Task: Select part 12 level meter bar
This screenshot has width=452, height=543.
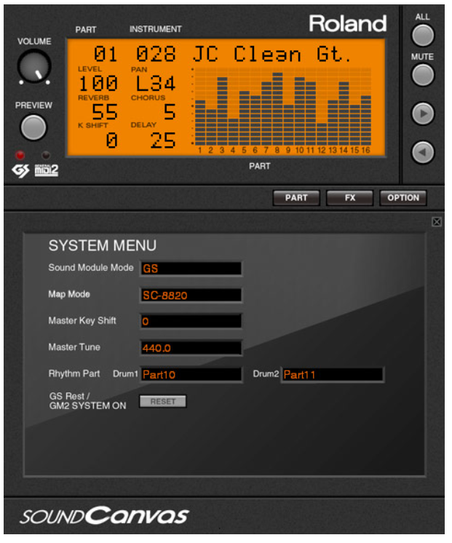Action: [x=322, y=134]
